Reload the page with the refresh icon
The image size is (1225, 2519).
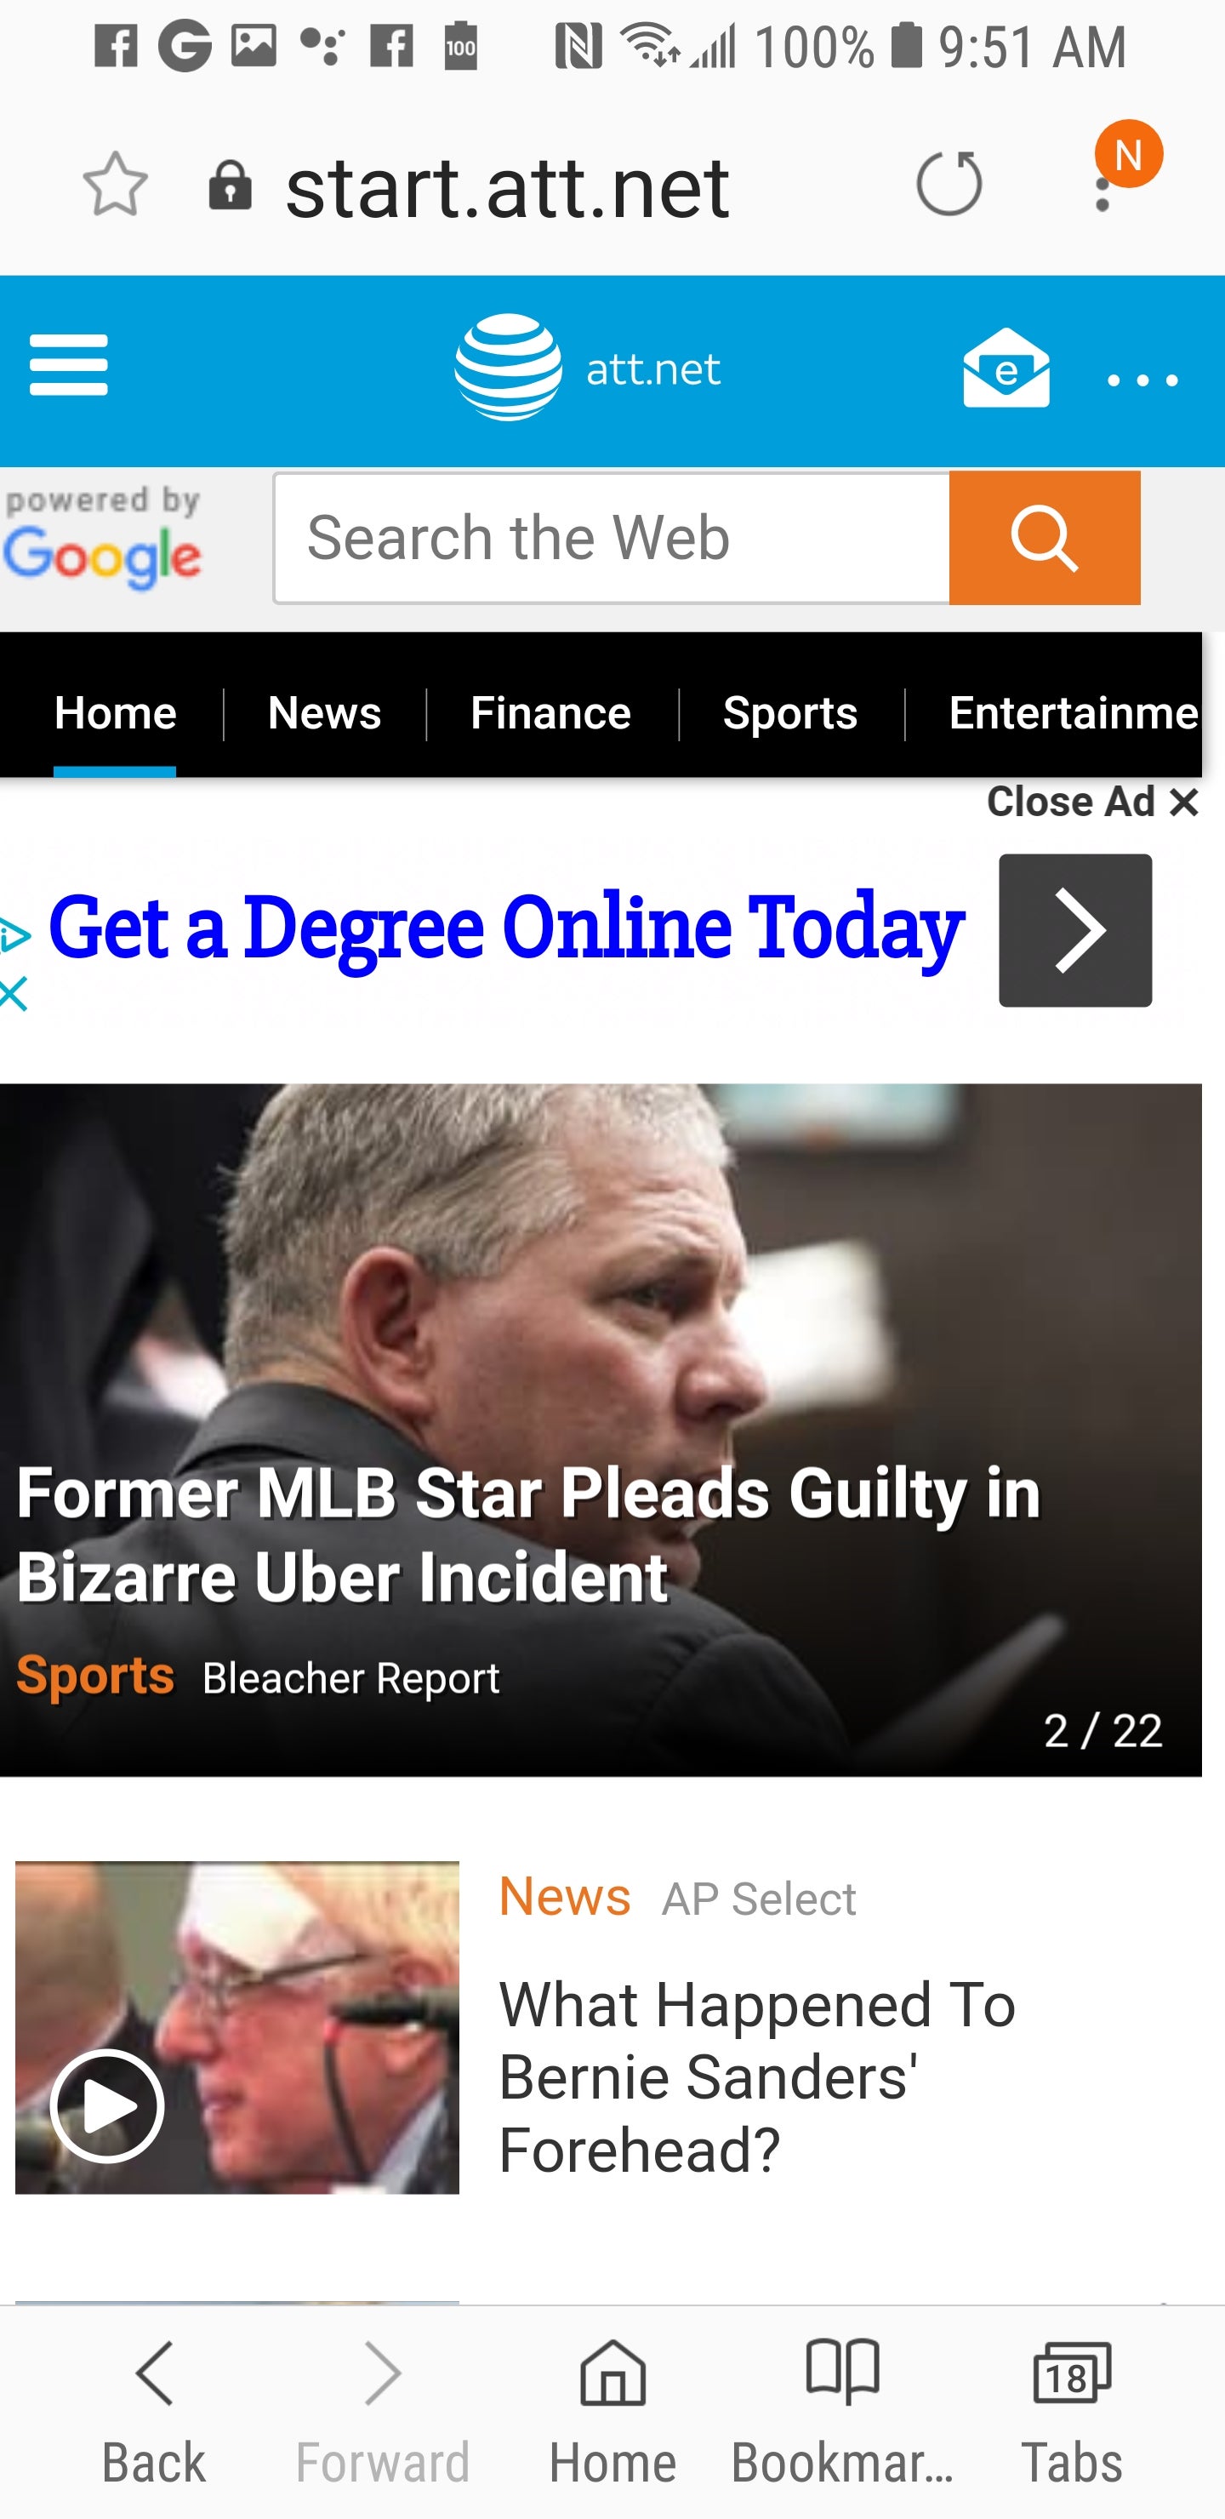coord(949,184)
